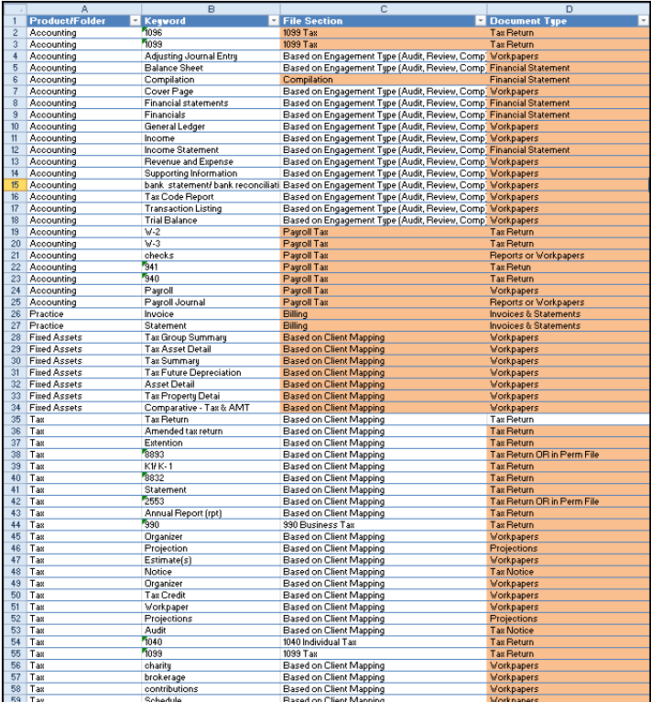This screenshot has width=651, height=702.
Task: Select the column A header
Action: [x=82, y=7]
